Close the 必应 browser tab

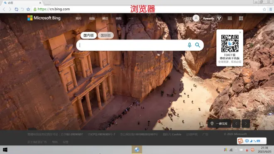coord(40,3)
